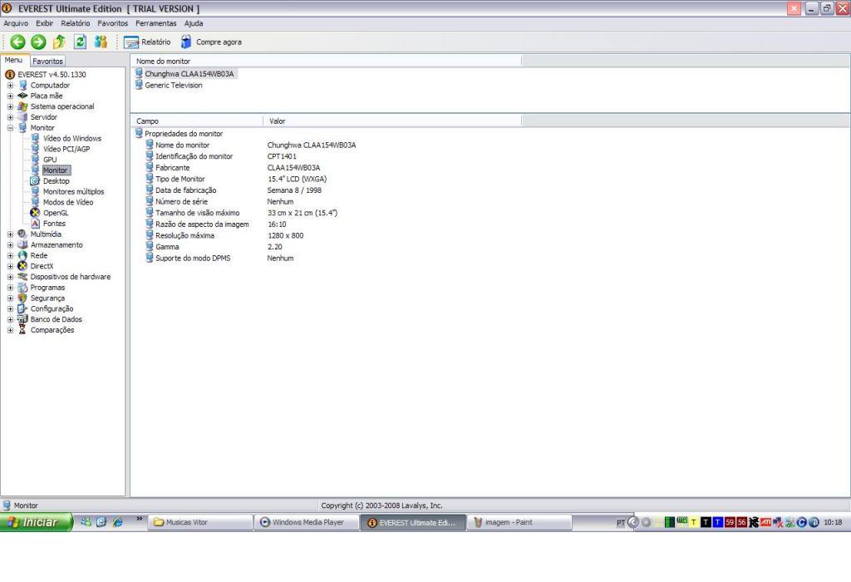Viewport: 851px width, 582px height.
Task: Expand the Segurança tree node
Action: click(x=10, y=298)
